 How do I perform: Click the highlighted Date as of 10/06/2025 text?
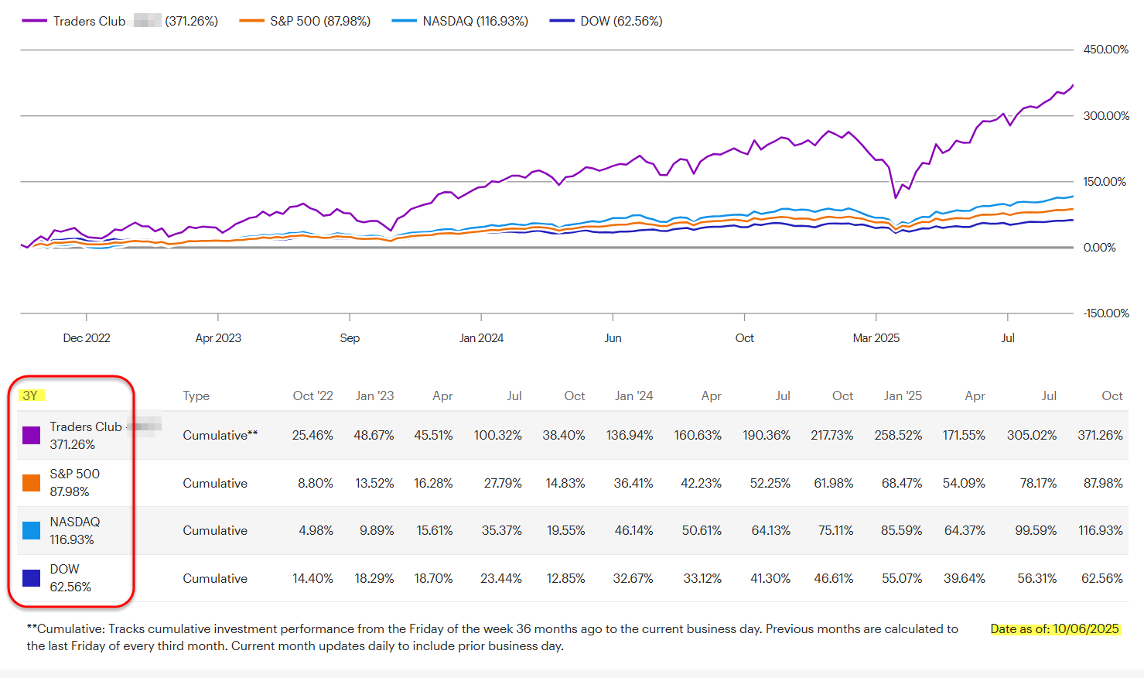tap(1054, 629)
